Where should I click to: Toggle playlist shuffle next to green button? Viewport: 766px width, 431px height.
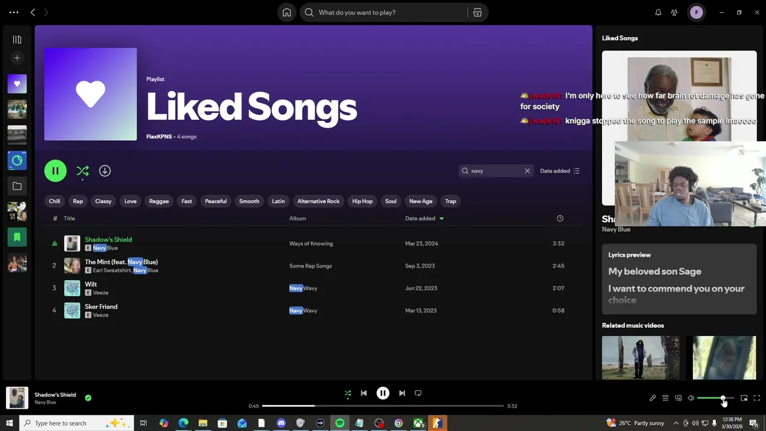[83, 171]
